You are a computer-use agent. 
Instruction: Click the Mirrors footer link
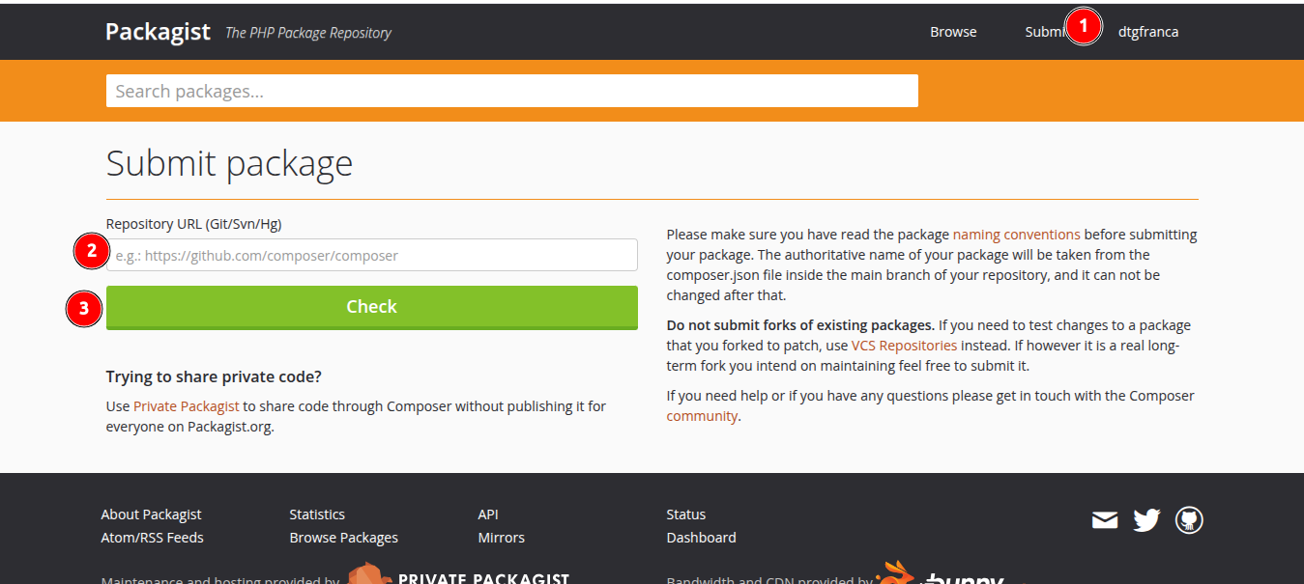click(501, 538)
